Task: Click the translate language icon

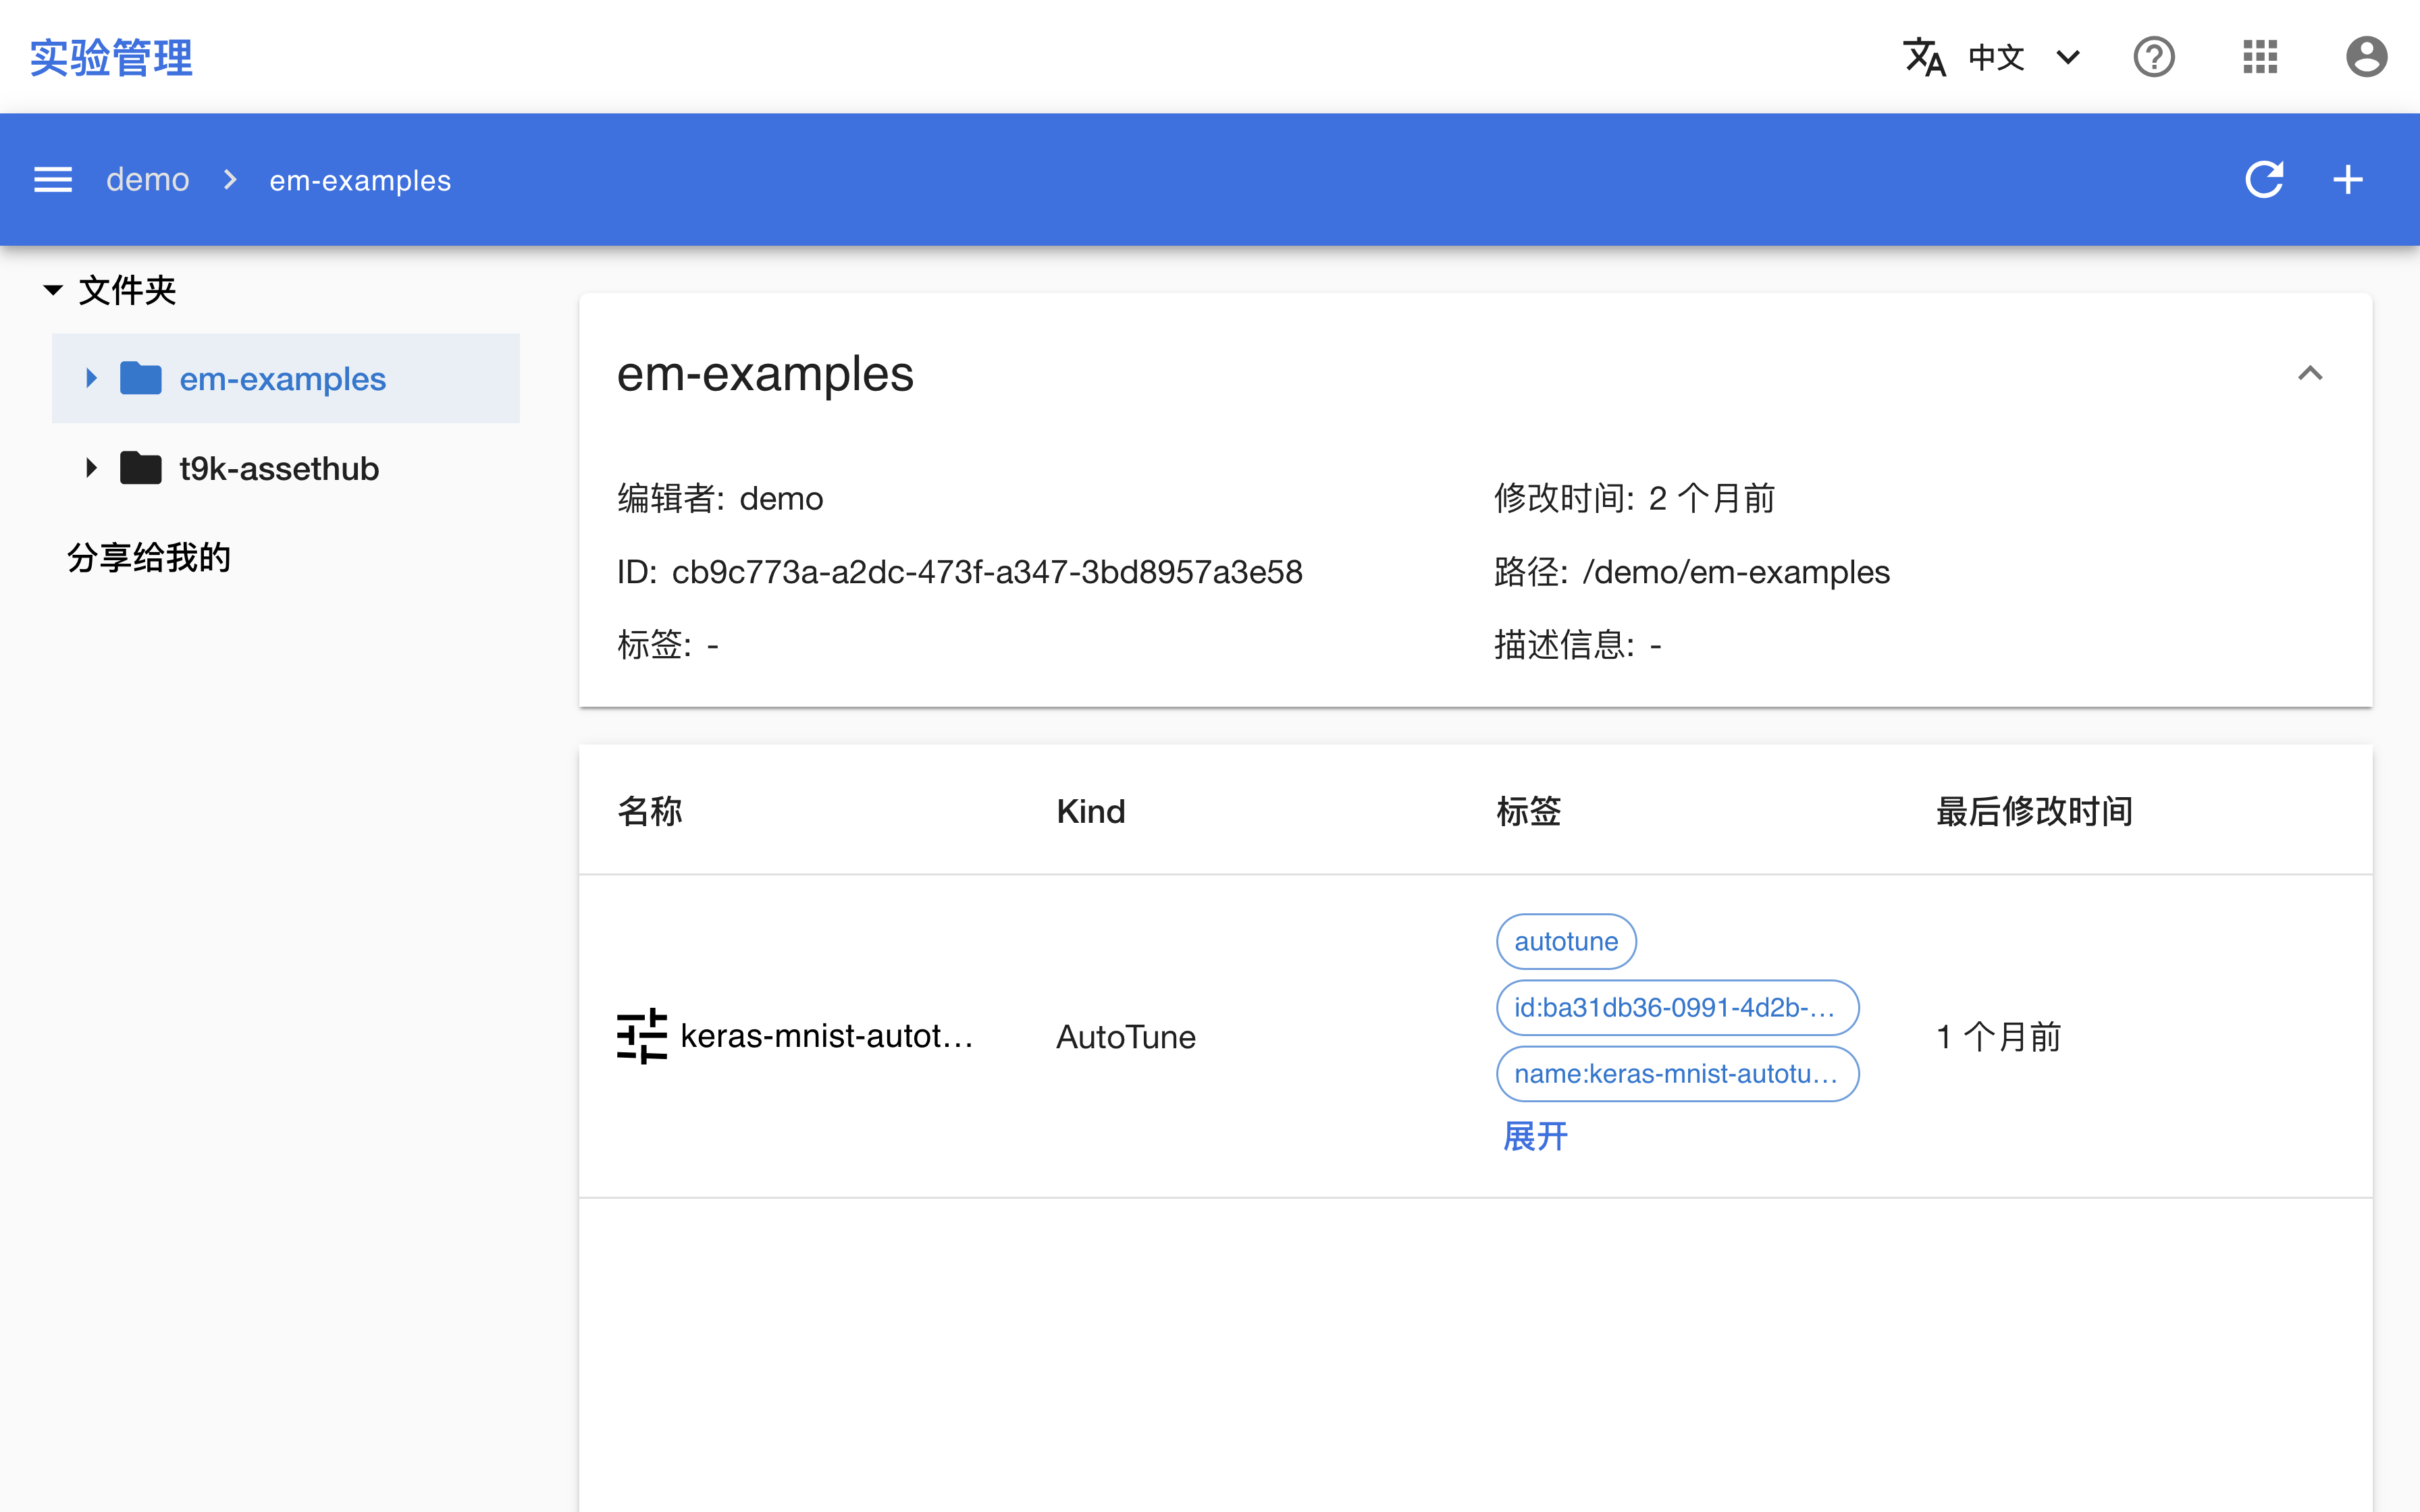Action: pyautogui.click(x=1924, y=57)
